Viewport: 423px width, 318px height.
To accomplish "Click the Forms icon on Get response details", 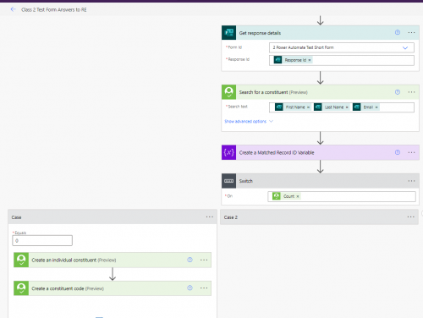I will tap(228, 33).
